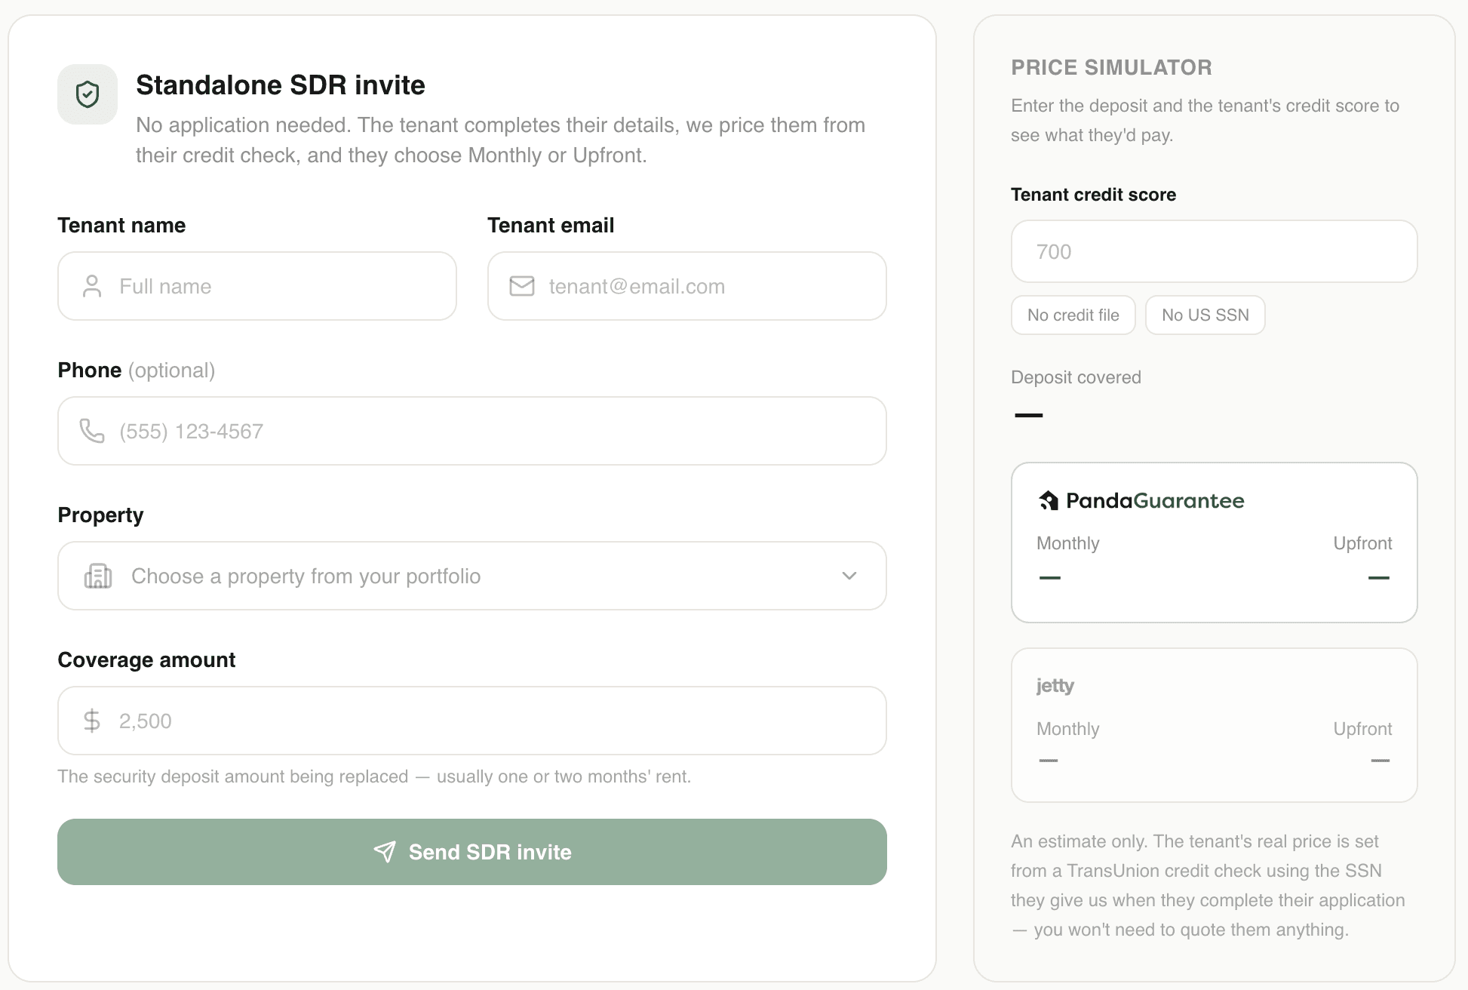Expand the property dropdown chevron

pos(849,576)
